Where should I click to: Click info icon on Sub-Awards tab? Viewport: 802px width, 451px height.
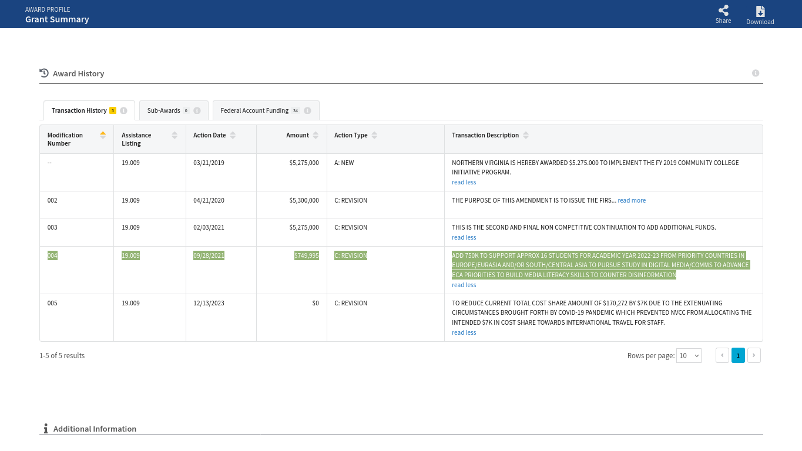pos(197,110)
